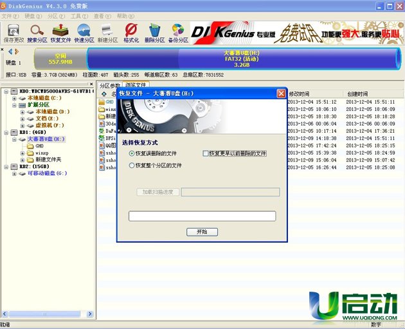
Task: Open the 查看 menu
Action: pos(103,16)
